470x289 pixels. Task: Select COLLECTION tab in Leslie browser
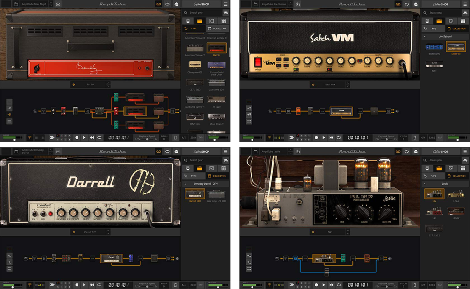pos(457,176)
